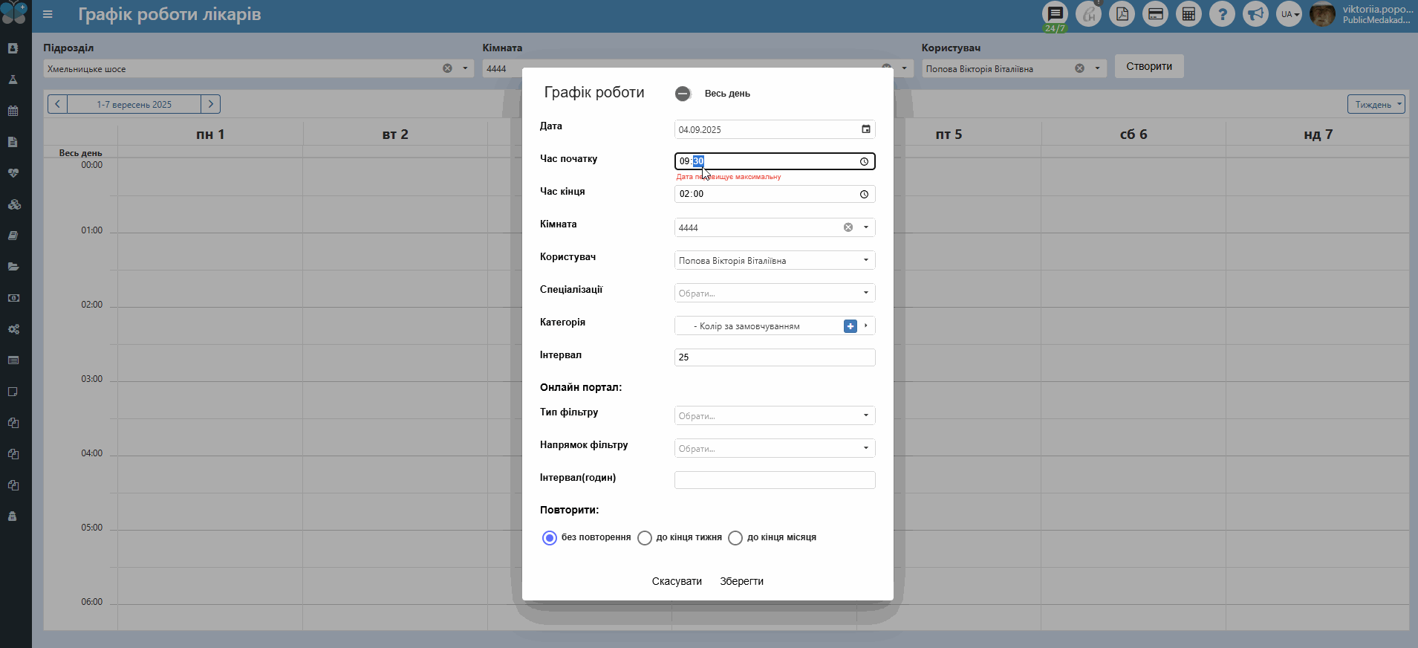The height and width of the screenshot is (648, 1418).
Task: Click Зберегти to save schedule
Action: 741,581
